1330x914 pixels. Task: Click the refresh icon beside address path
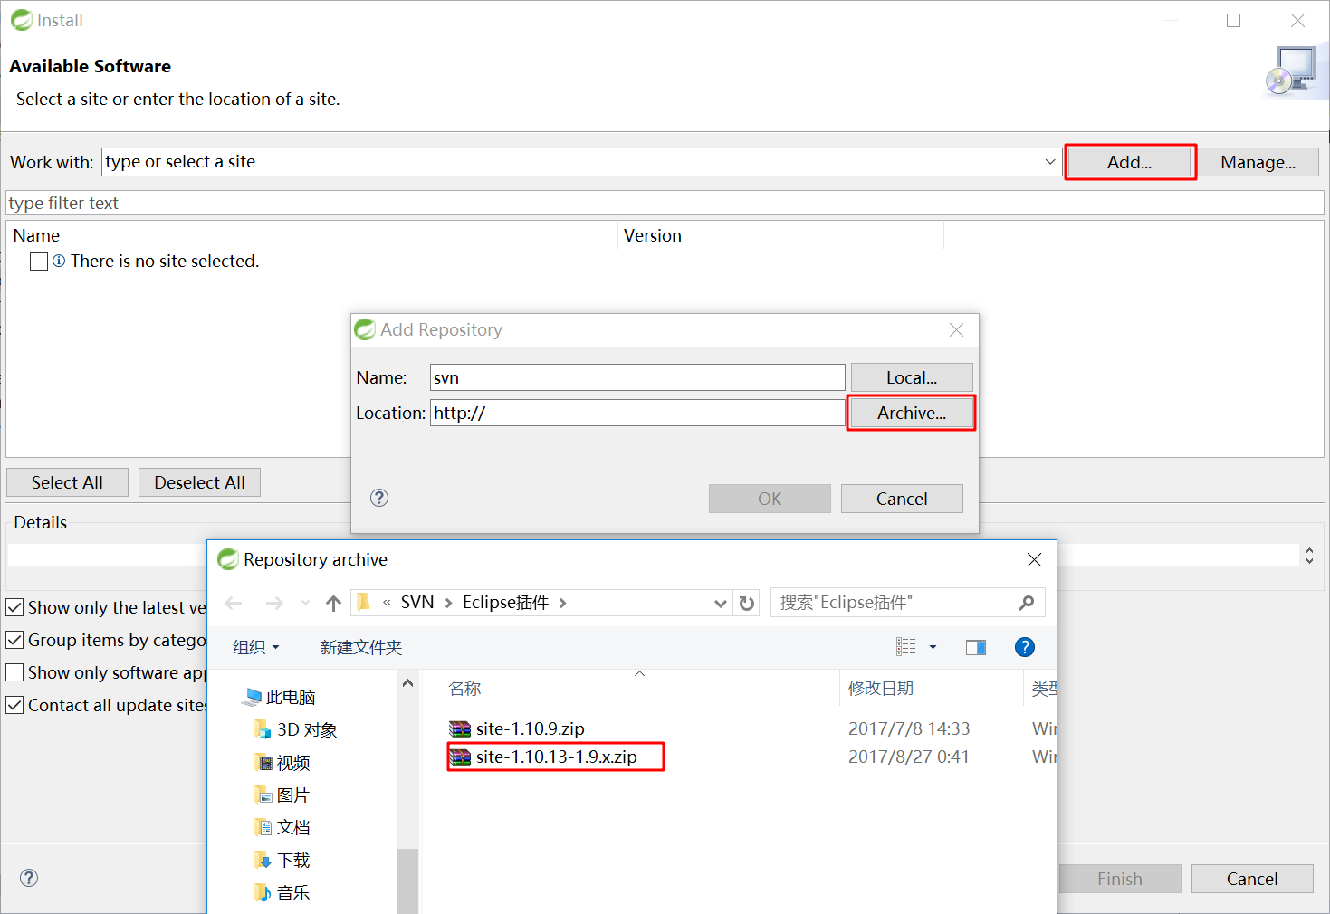click(x=747, y=603)
